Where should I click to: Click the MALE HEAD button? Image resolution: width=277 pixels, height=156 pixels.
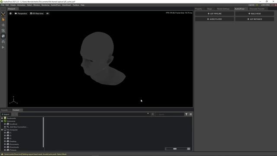[254, 13]
